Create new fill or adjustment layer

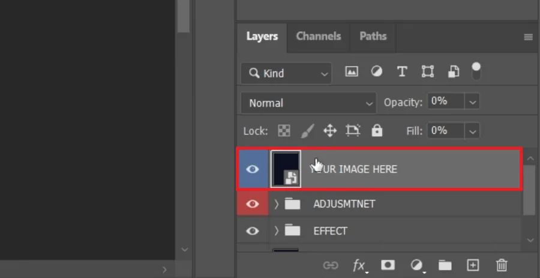coord(417,265)
